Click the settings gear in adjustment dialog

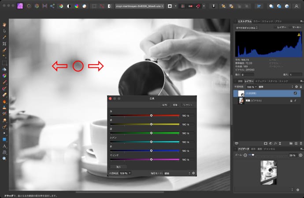[x=193, y=173]
